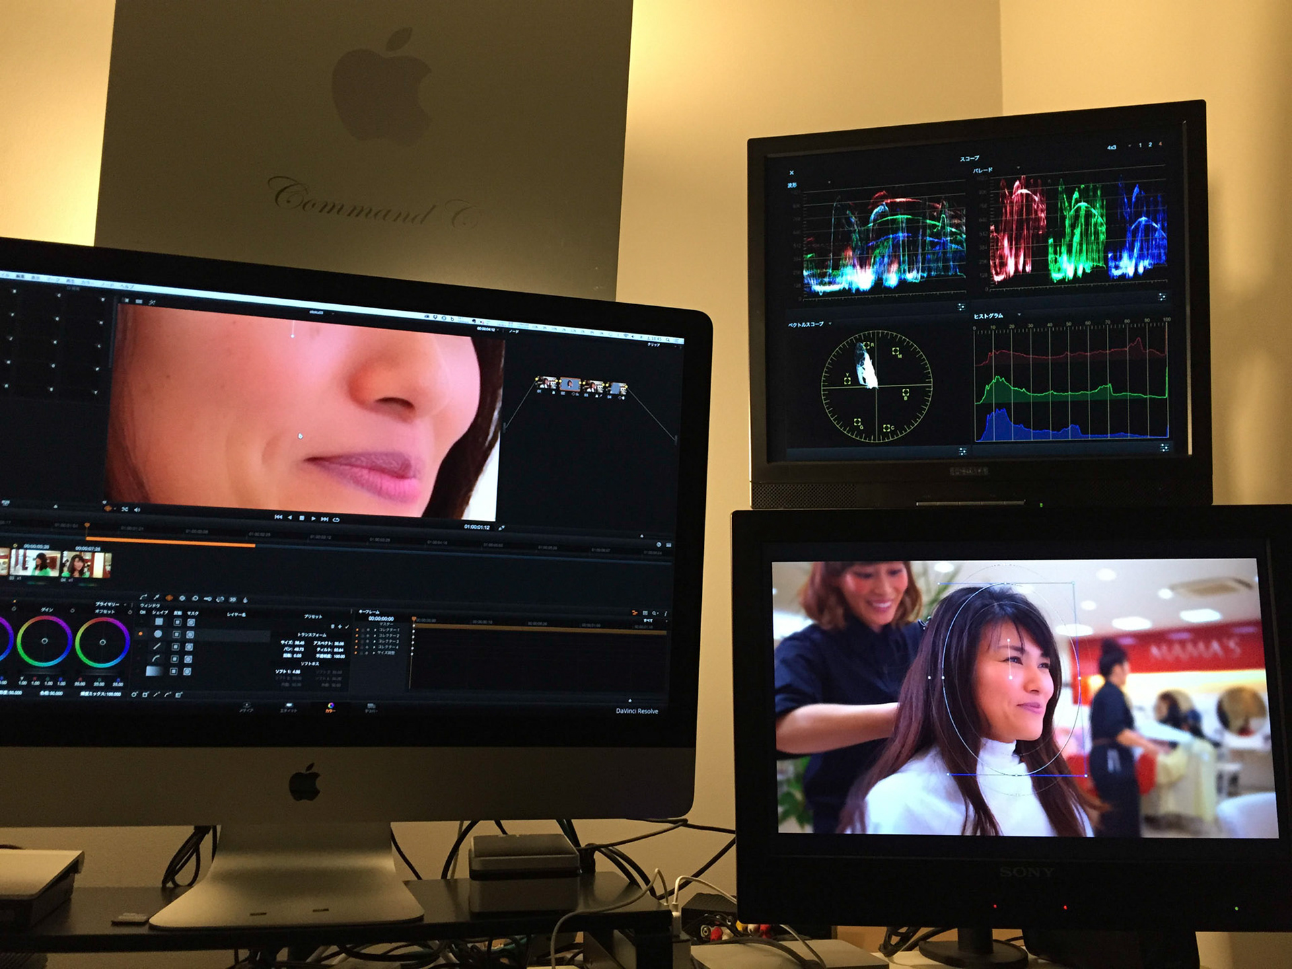The width and height of the screenshot is (1292, 969).
Task: Open parade scope settings icon
Action: point(1162,297)
